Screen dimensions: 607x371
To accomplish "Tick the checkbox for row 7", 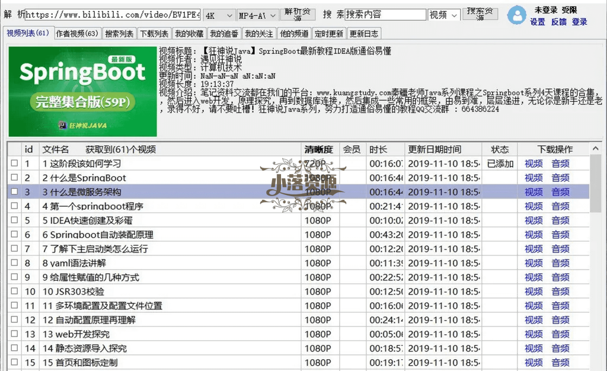I will tap(14, 248).
